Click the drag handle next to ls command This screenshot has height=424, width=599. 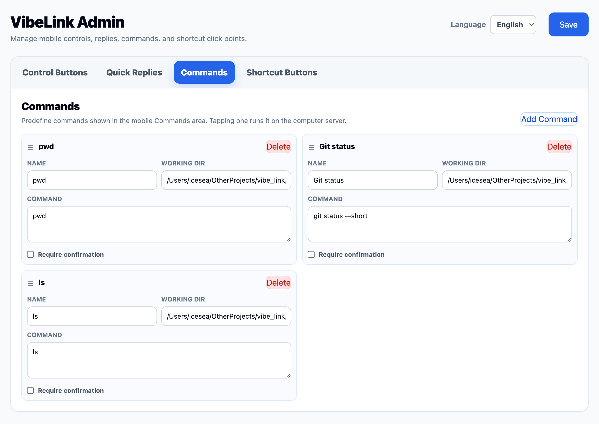coord(30,283)
